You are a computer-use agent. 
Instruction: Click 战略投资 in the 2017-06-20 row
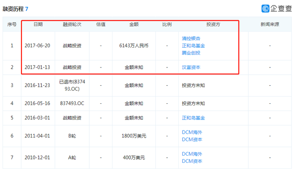click(72, 46)
